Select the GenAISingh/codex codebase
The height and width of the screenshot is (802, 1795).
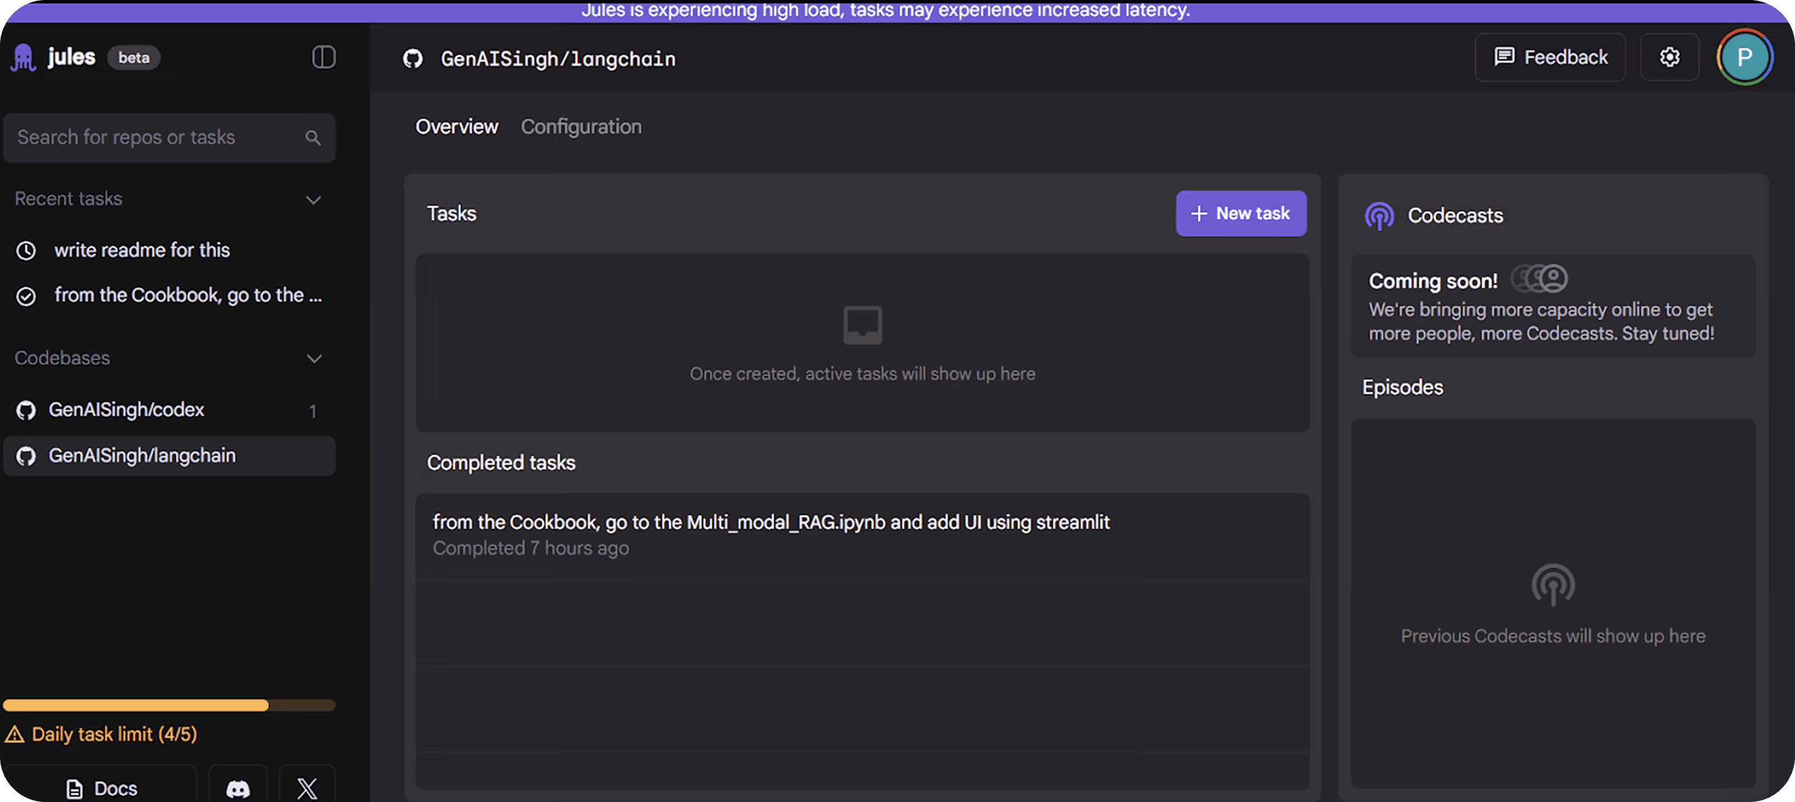click(x=126, y=410)
